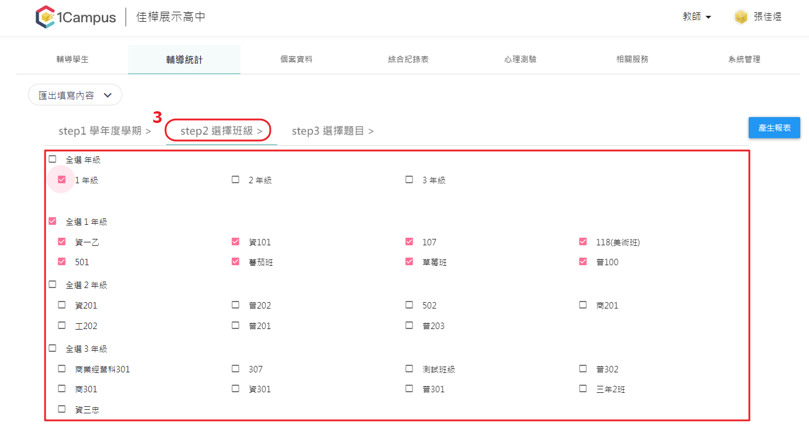This screenshot has width=809, height=435.
Task: Check the 測試班級 checkbox
Action: [409, 369]
